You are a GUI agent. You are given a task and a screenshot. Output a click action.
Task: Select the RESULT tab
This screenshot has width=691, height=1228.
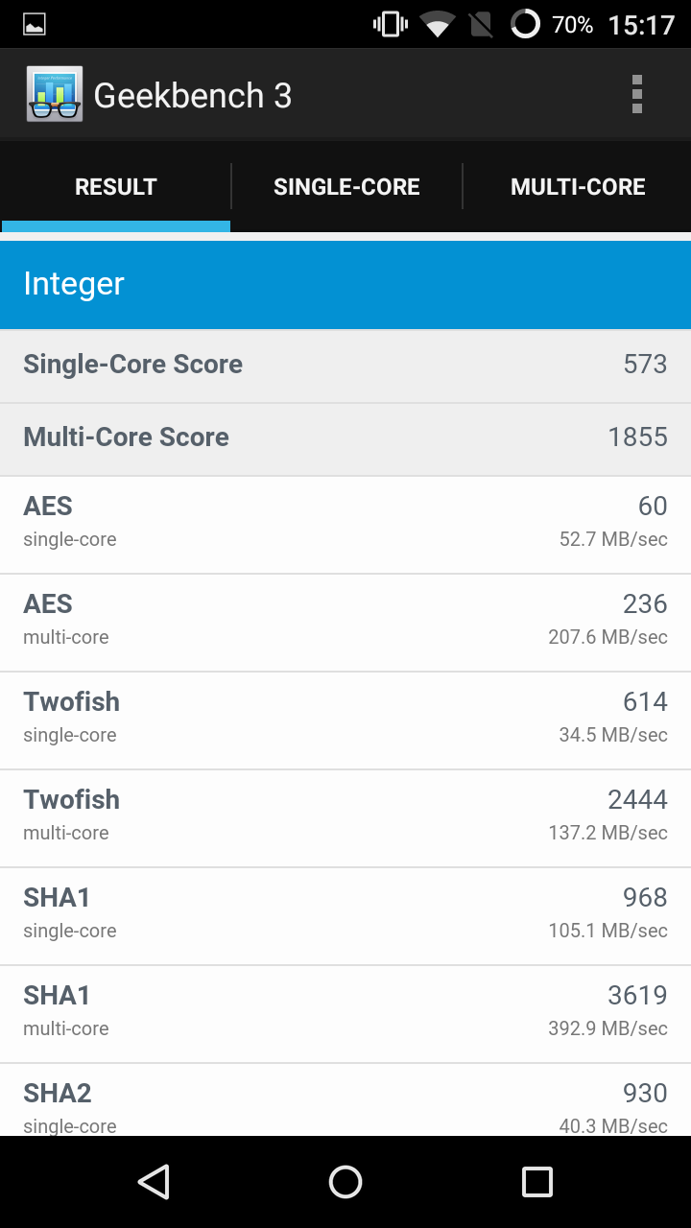[115, 187]
